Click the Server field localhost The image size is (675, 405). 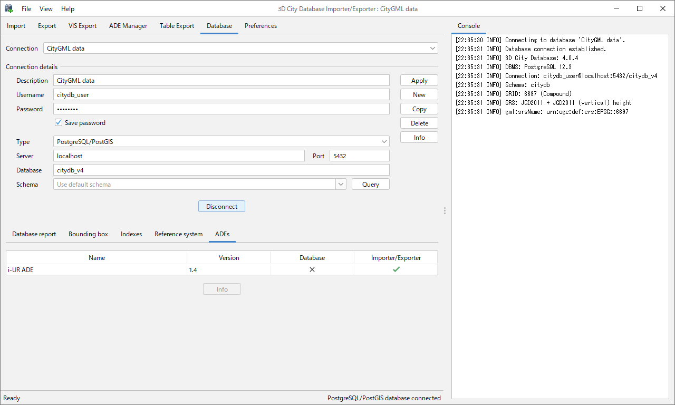click(x=179, y=156)
